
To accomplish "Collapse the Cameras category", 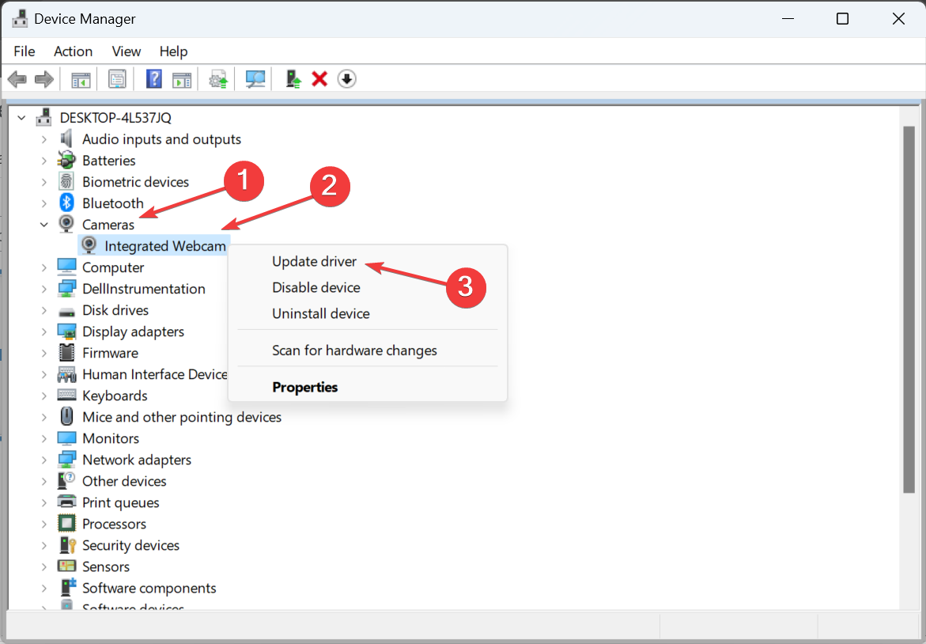I will [x=43, y=225].
